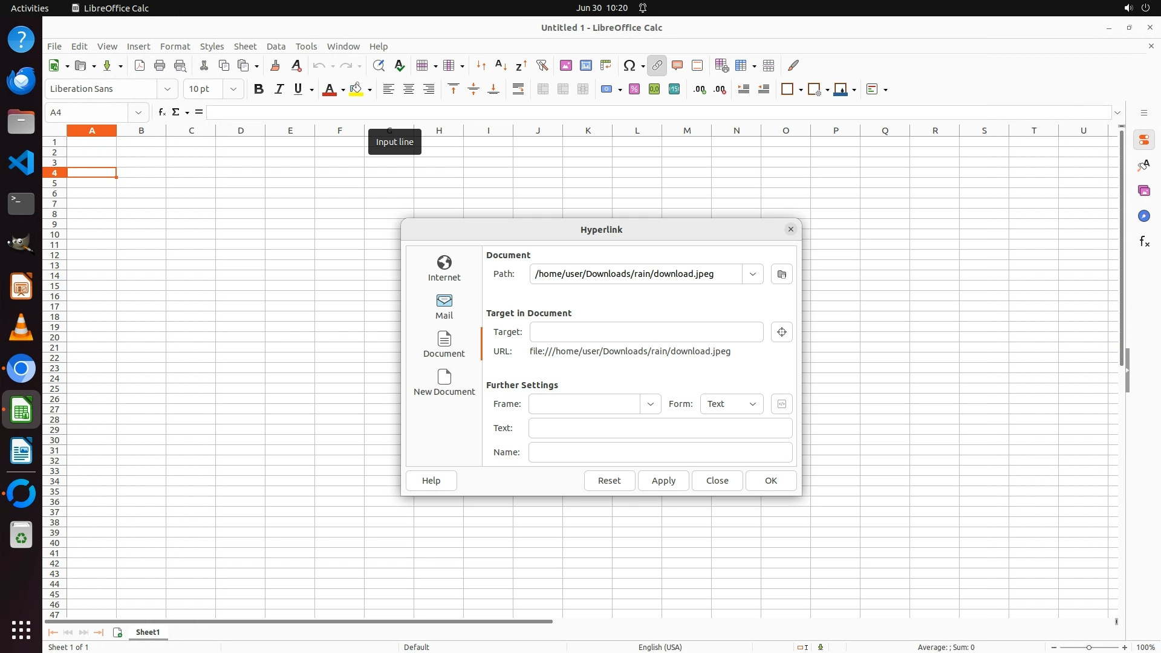Toggle Bold formatting
The height and width of the screenshot is (653, 1161).
(x=259, y=89)
